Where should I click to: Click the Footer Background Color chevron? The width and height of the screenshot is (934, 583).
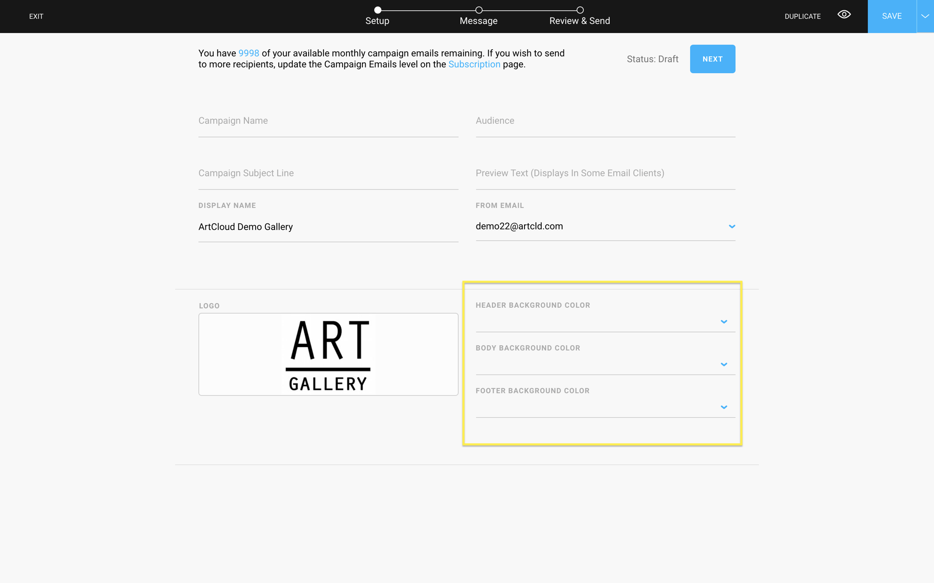coord(724,407)
